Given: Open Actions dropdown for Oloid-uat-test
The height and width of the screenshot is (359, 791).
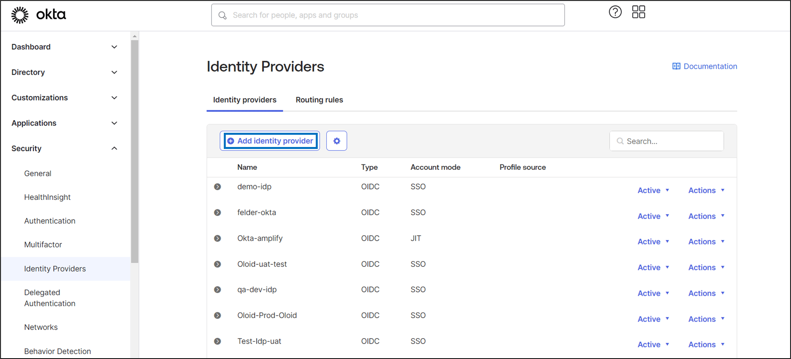Looking at the screenshot, I should tap(707, 267).
